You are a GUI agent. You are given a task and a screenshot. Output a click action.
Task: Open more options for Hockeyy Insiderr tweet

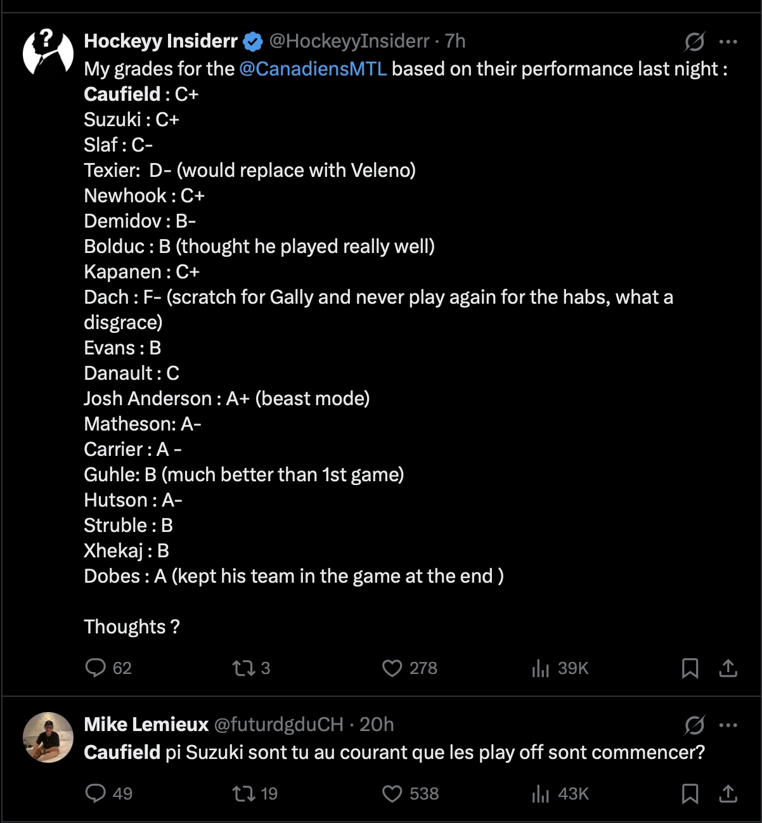pyautogui.click(x=728, y=42)
